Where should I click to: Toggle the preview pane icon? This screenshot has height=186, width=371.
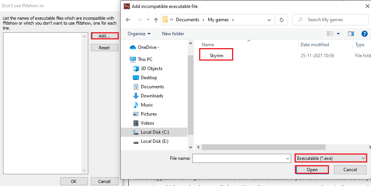click(351, 34)
